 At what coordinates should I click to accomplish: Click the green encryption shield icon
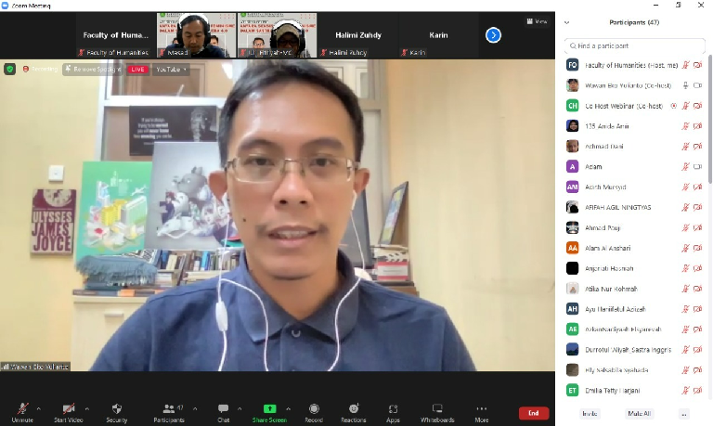[x=9, y=69]
